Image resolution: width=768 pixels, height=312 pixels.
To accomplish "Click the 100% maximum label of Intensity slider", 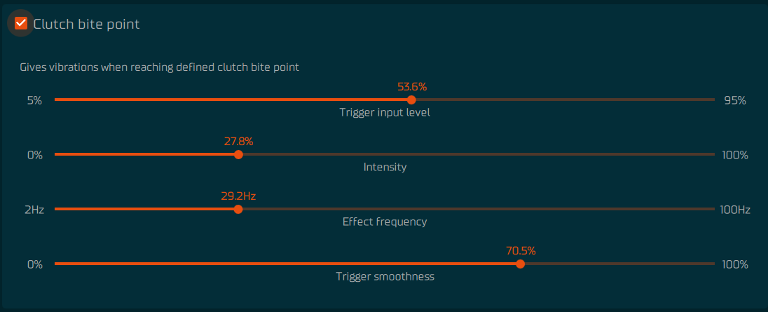I will [735, 155].
